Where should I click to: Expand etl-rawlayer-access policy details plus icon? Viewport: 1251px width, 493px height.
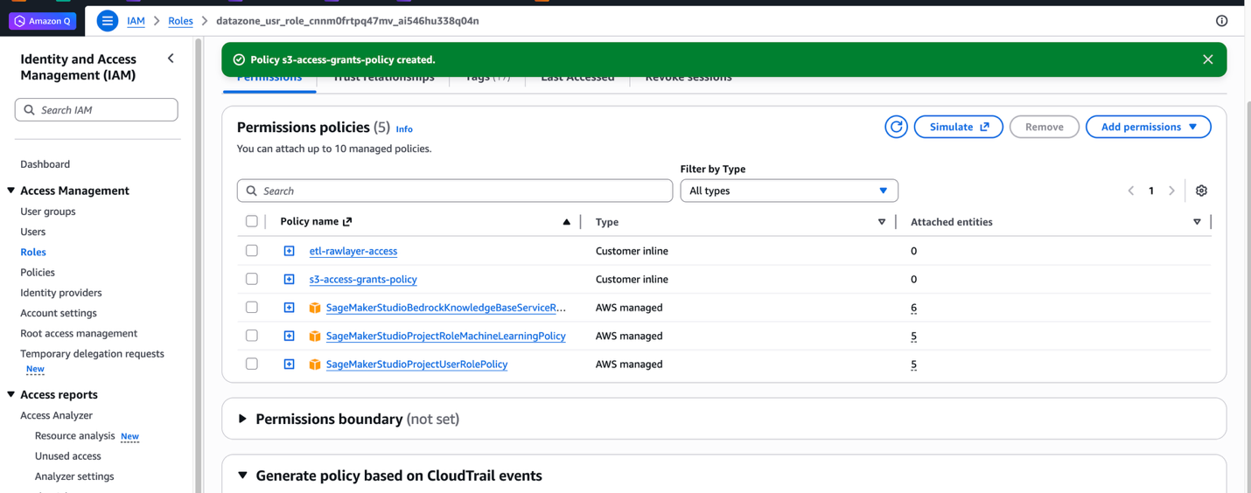[x=289, y=251]
